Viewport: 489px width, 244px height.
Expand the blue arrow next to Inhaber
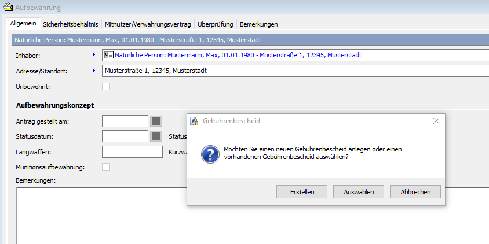93,55
